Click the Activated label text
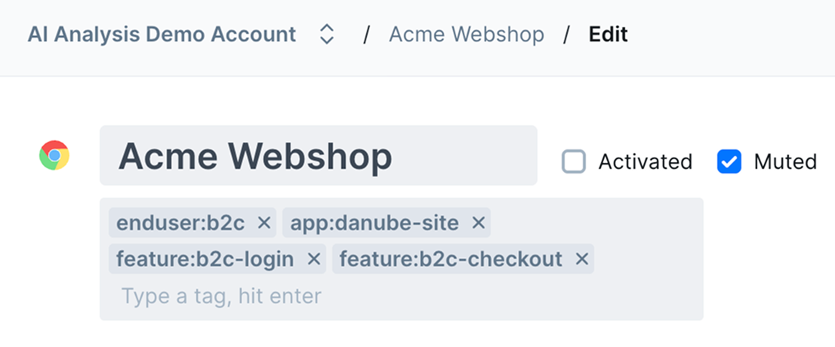The image size is (835, 347). pyautogui.click(x=645, y=161)
